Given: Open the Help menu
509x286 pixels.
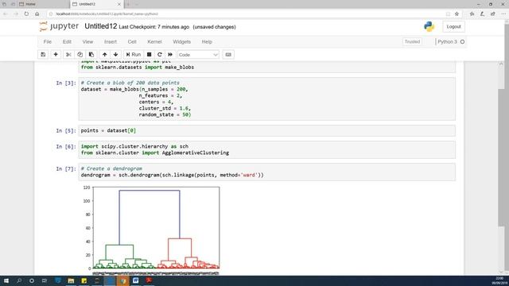Looking at the screenshot, I should tap(207, 42).
